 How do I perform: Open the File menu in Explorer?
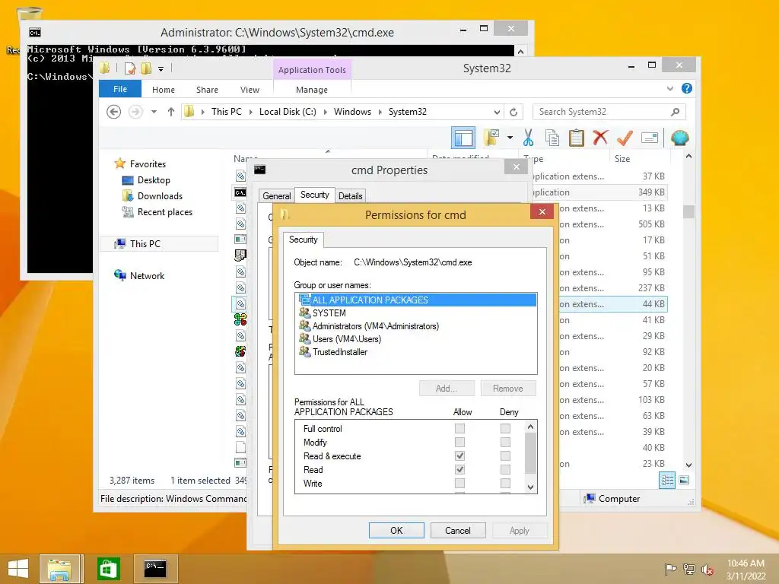pyautogui.click(x=120, y=89)
